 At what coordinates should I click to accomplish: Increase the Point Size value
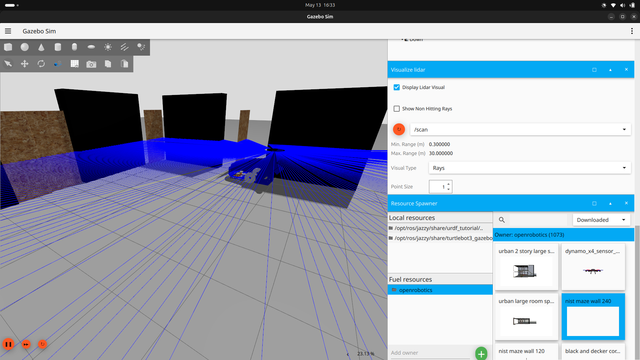click(x=449, y=184)
